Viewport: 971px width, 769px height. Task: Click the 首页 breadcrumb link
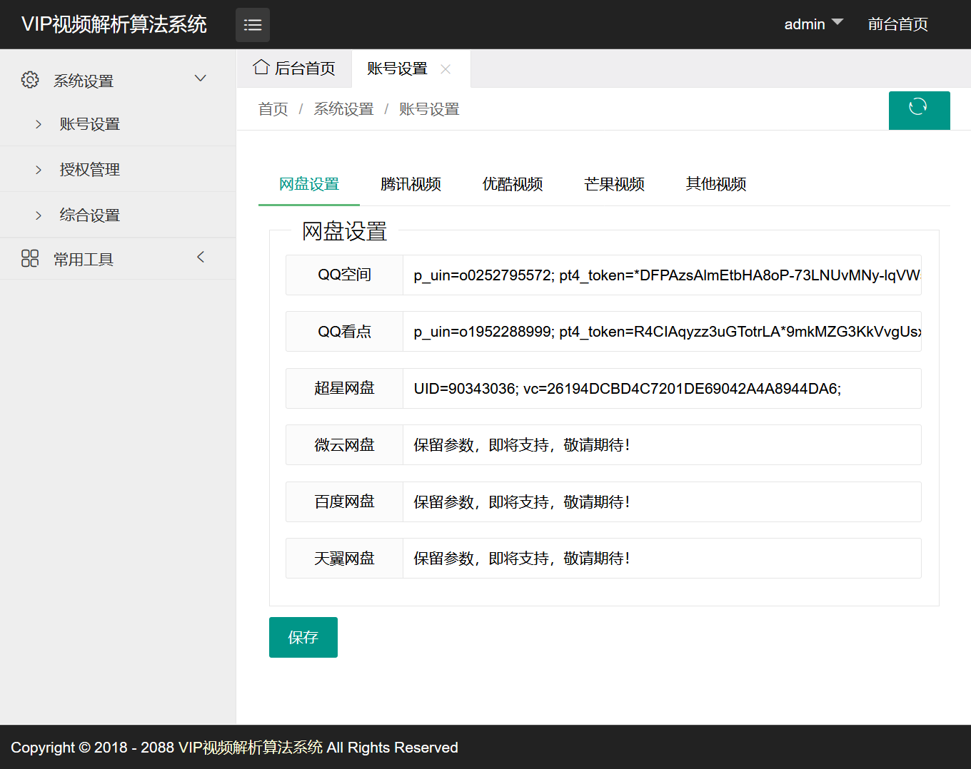273,108
